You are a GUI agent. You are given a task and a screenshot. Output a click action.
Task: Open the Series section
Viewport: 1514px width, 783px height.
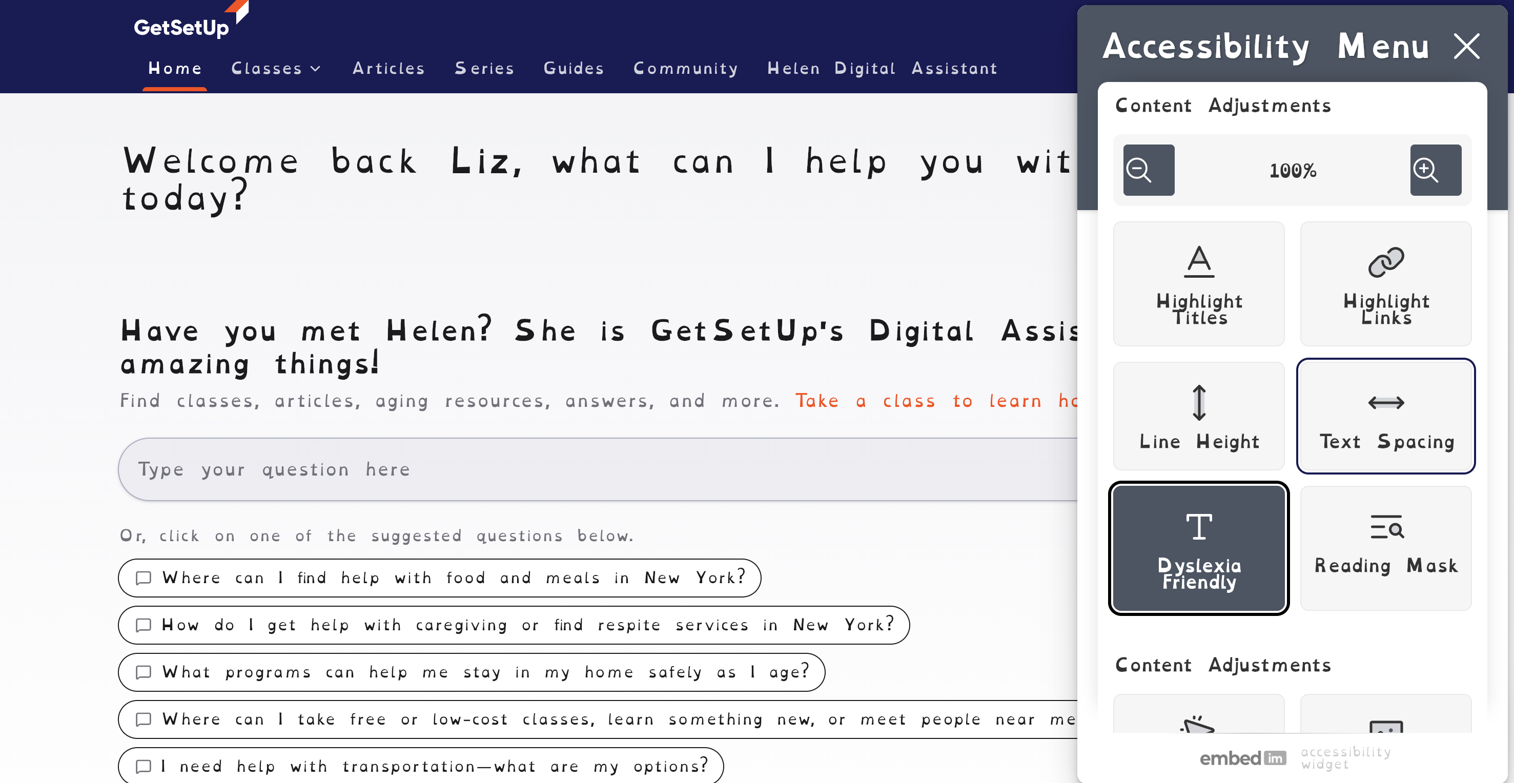tap(484, 68)
